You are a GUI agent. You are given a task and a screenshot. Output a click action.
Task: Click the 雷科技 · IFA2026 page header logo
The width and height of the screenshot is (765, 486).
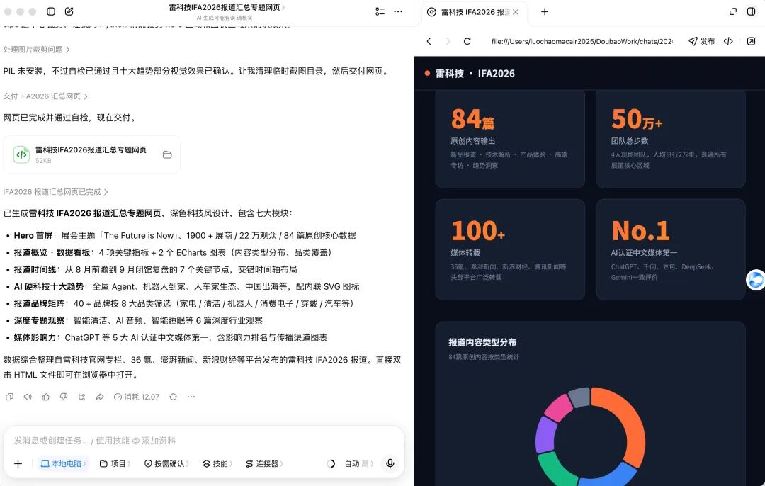470,74
